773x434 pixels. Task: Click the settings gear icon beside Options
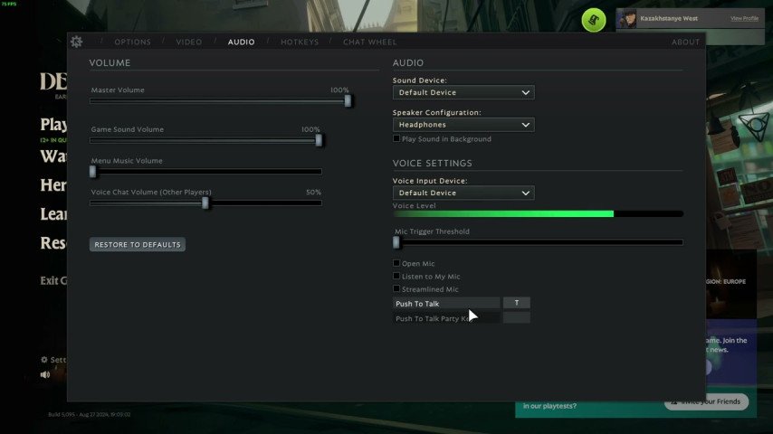pyautogui.click(x=76, y=42)
